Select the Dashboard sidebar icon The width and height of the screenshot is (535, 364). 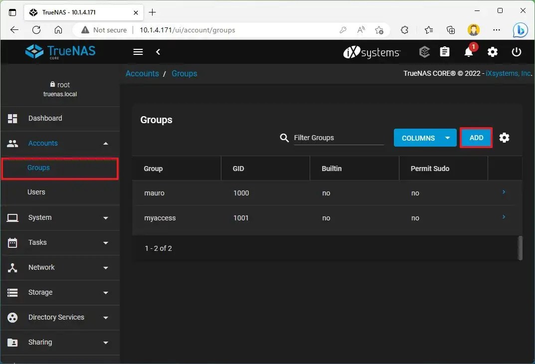[12, 118]
